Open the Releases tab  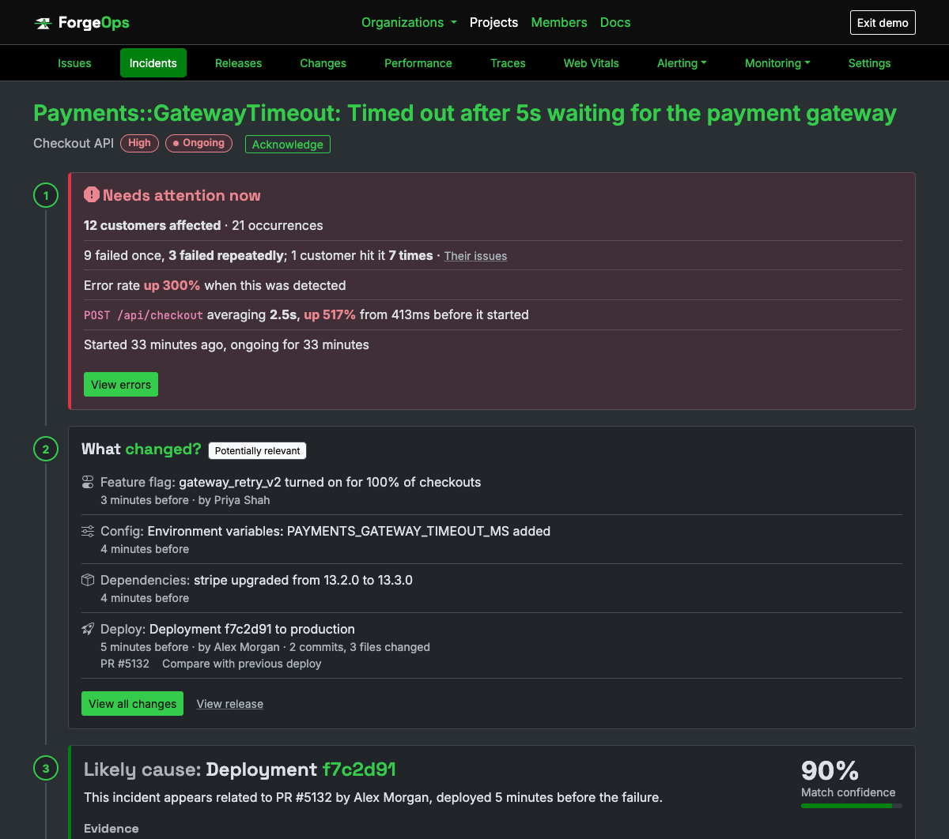click(238, 63)
